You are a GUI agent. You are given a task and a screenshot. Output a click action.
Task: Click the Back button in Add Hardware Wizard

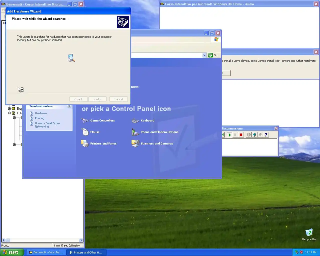pyautogui.click(x=78, y=99)
